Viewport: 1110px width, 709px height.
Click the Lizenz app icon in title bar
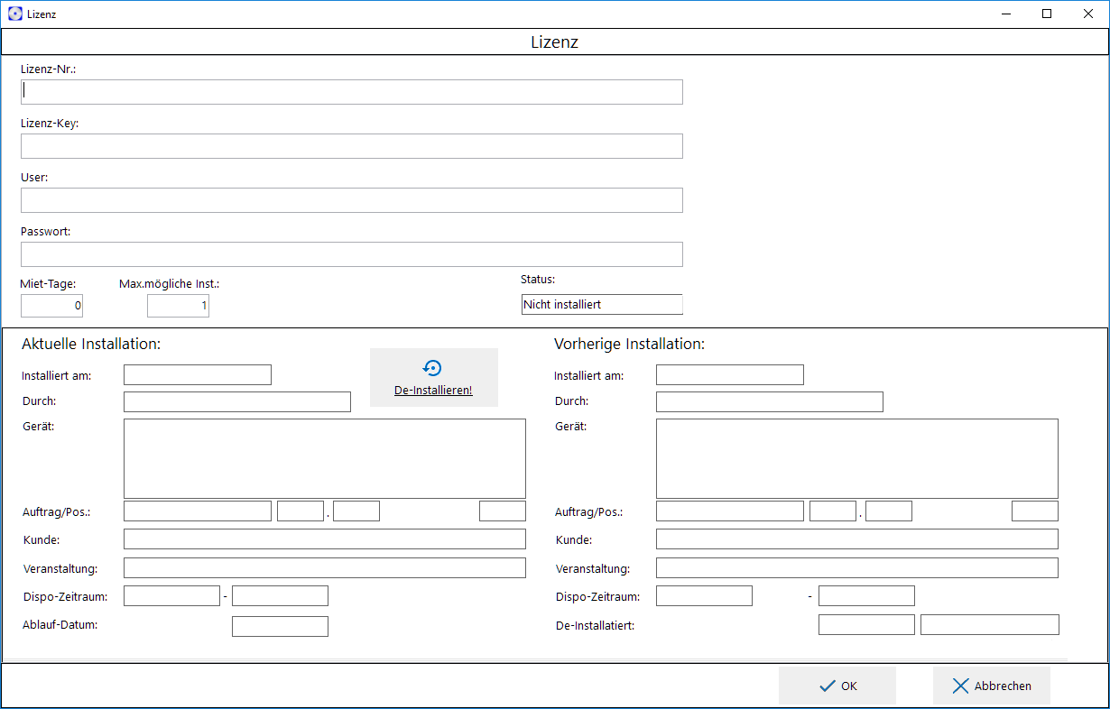[x=15, y=14]
